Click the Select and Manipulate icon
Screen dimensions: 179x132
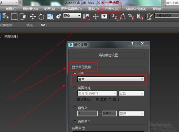pos(96,16)
